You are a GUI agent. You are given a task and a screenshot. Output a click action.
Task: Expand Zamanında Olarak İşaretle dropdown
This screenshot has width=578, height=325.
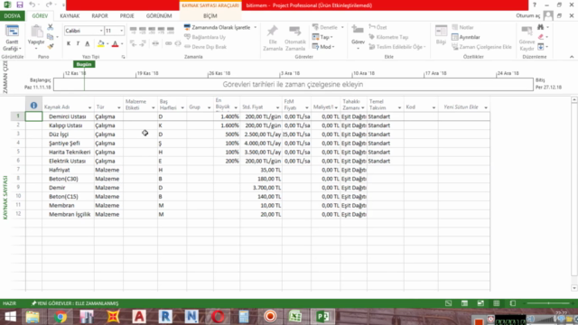click(255, 28)
